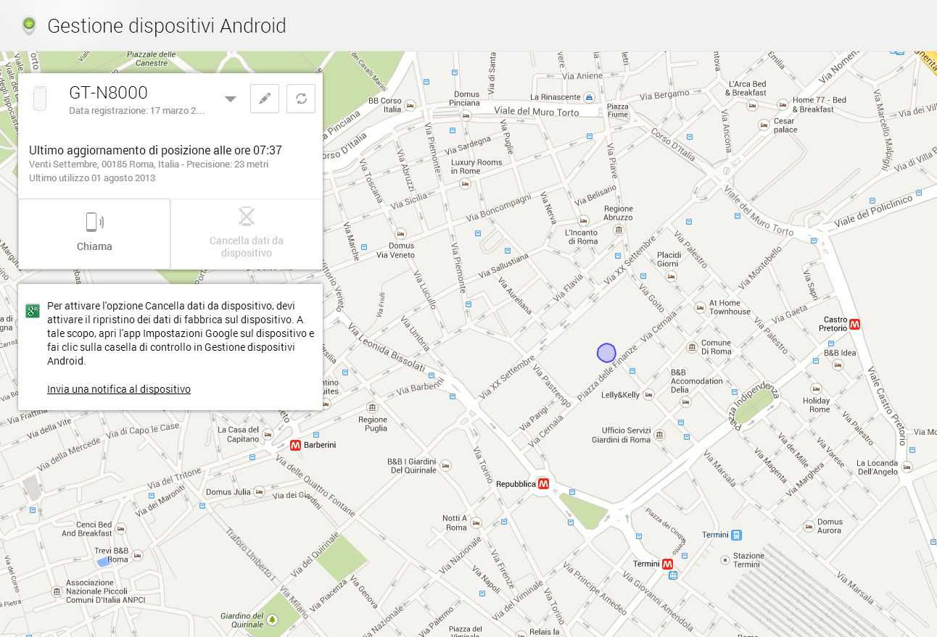
Task: Click the pencil rename device icon
Action: [265, 99]
